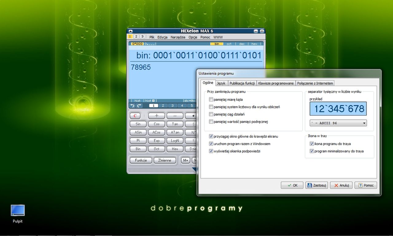Open the Plik menu
Screen dimensions: 393x236
click(152, 37)
